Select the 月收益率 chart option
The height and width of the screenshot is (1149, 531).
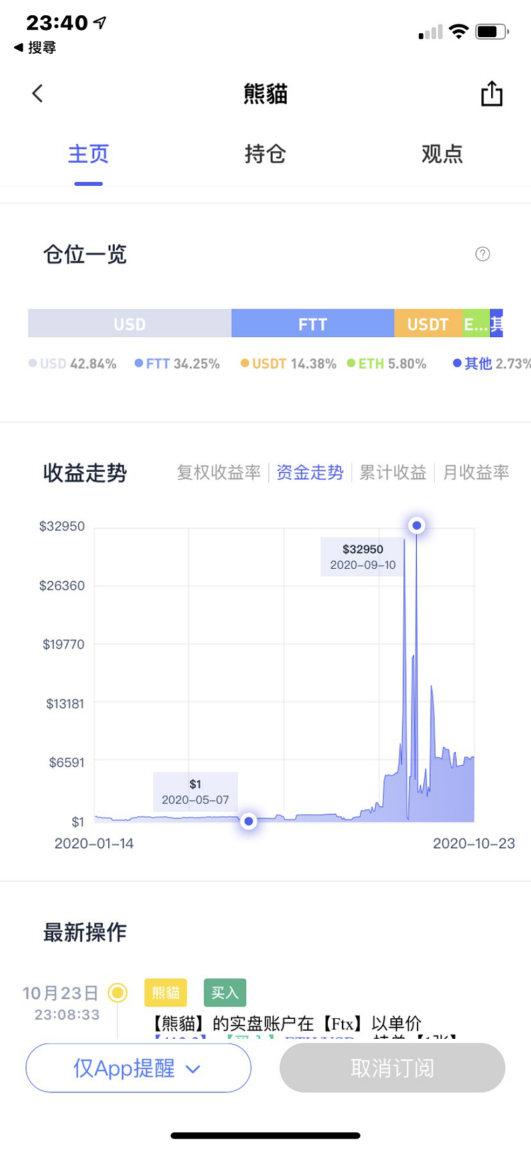coord(476,473)
